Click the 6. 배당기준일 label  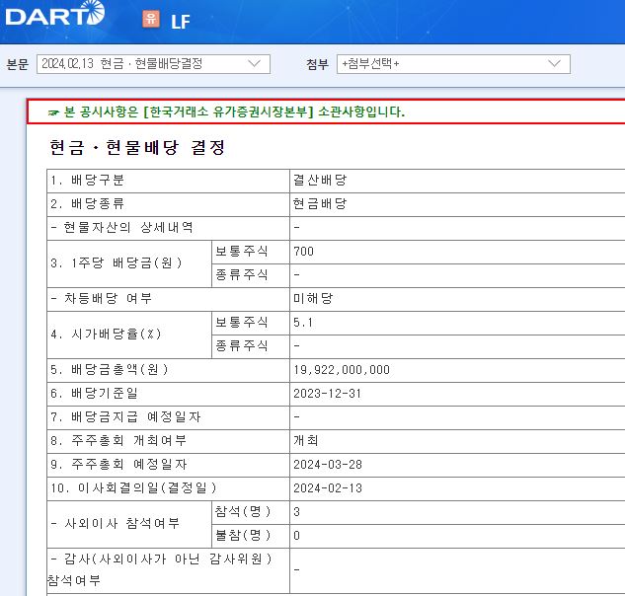pos(94,394)
